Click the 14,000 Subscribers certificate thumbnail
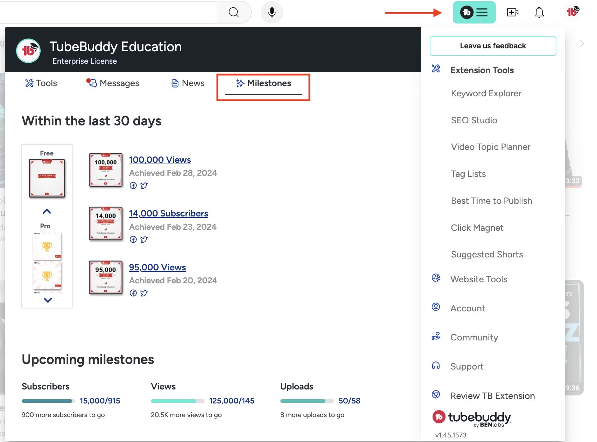Image resolution: width=597 pixels, height=442 pixels. click(105, 223)
